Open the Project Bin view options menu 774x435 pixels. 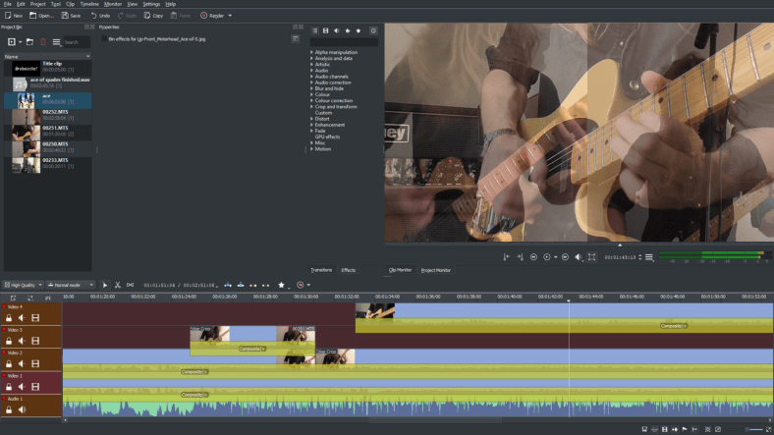tap(56, 42)
